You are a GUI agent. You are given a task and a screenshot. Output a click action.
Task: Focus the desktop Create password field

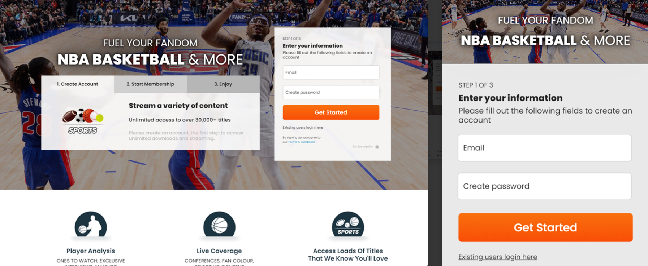(x=331, y=92)
